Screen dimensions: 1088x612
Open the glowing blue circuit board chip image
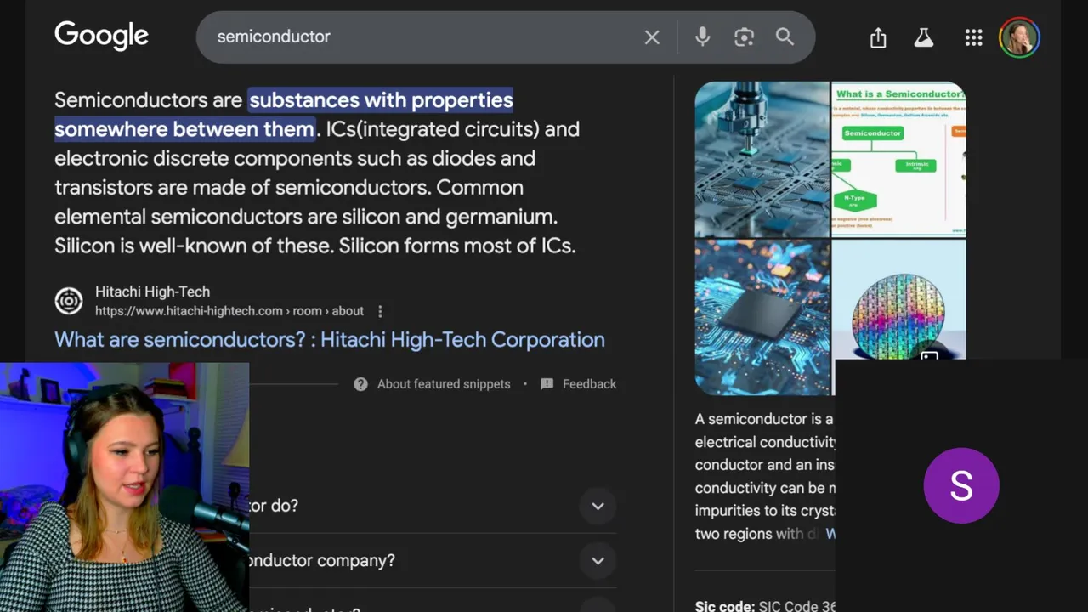pyautogui.click(x=762, y=317)
